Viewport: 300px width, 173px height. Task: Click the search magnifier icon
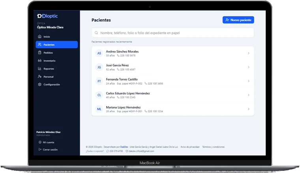pos(96,33)
